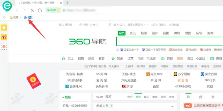Select the 购物 search tab
This screenshot has width=223, height=111.
pos(210,33)
